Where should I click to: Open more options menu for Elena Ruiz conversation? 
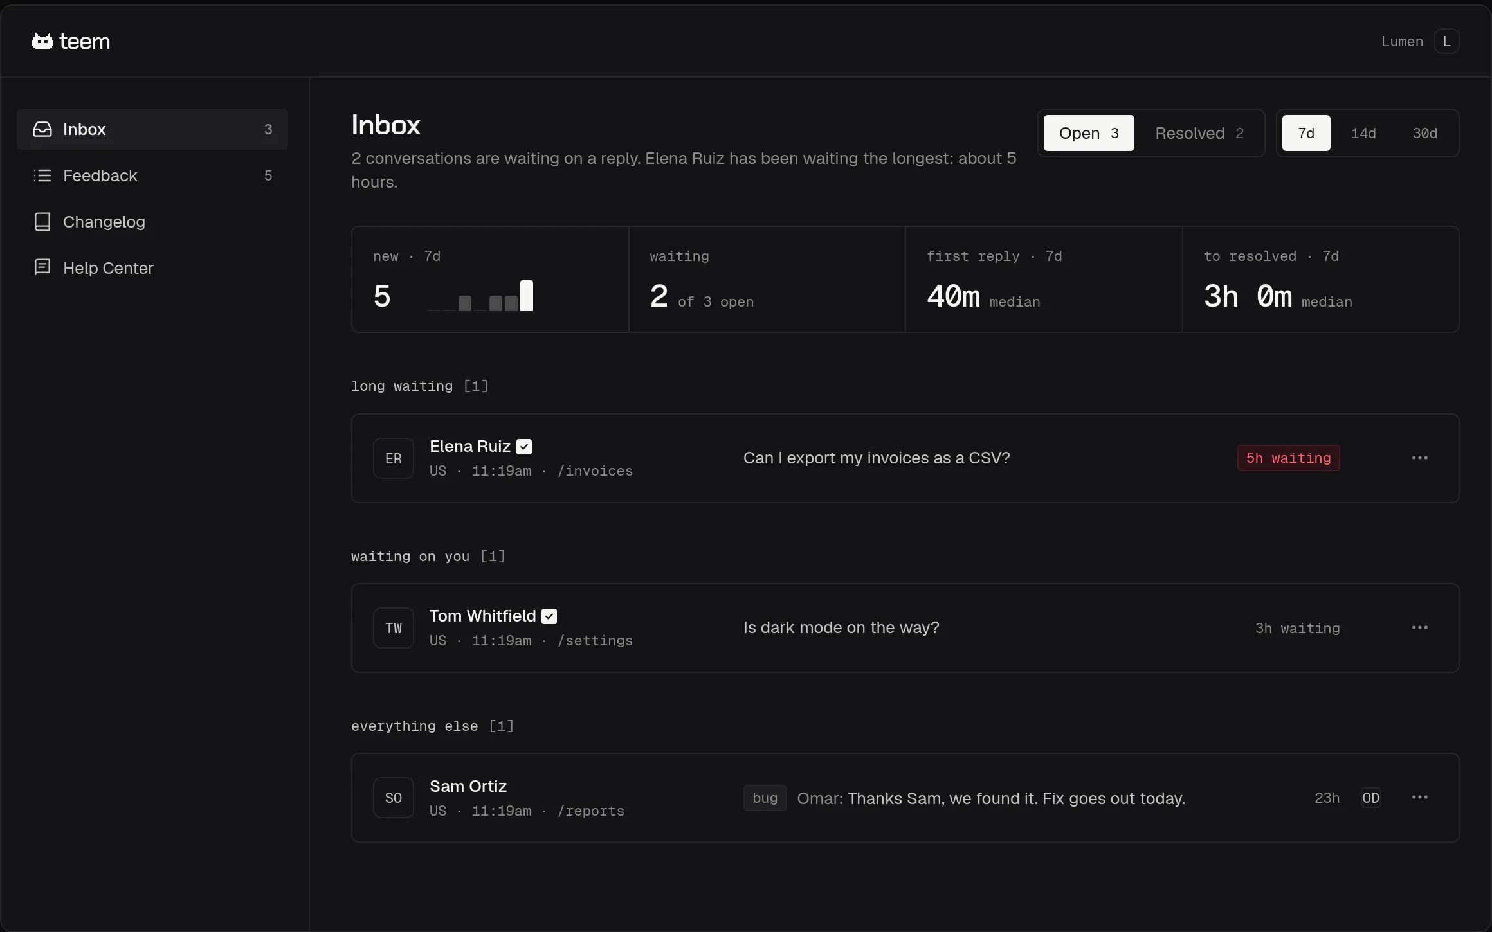[1420, 458]
